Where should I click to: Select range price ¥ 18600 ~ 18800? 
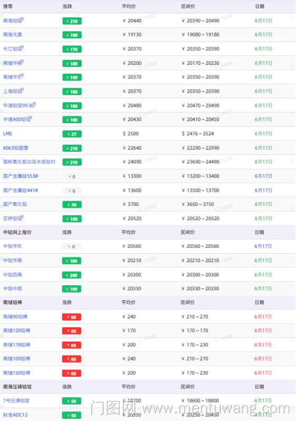point(200,400)
